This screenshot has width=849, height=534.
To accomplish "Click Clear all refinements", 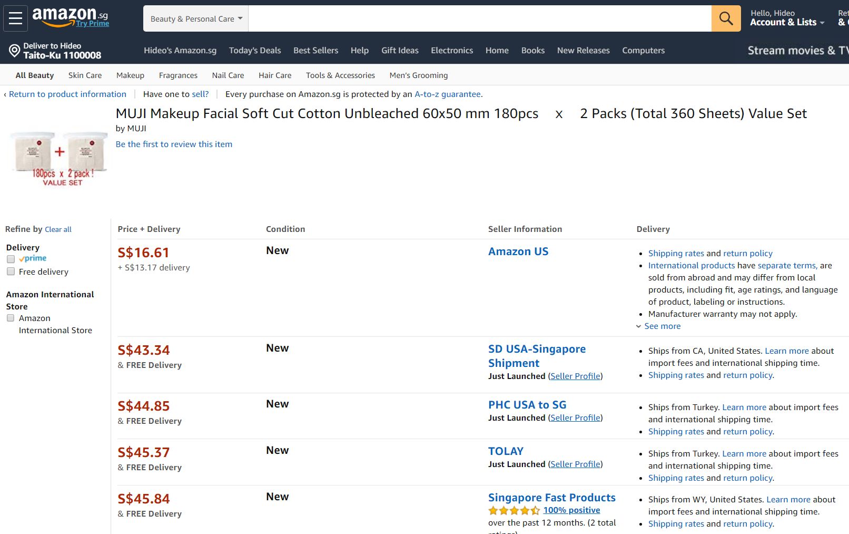I will (58, 230).
